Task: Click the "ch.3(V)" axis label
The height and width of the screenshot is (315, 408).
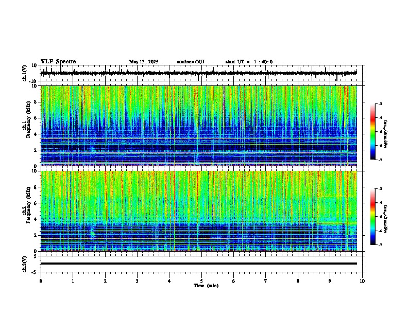Action: click(x=25, y=265)
